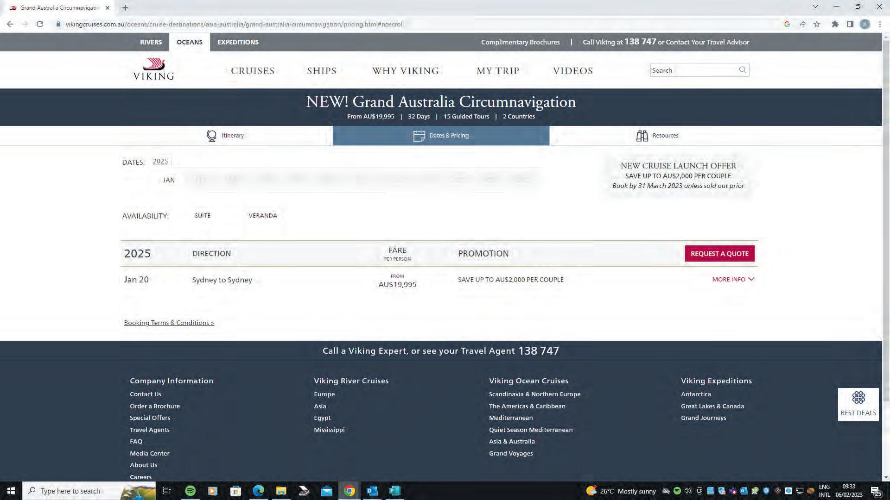Open Chrome extensions puzzle icon

point(835,24)
